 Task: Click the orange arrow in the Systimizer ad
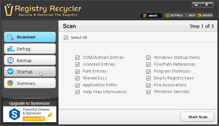pos(50,114)
